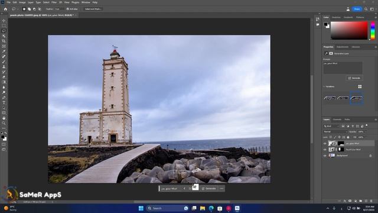This screenshot has width=378, height=213.
Task: Click Select and Mask button
Action: coord(93,9)
